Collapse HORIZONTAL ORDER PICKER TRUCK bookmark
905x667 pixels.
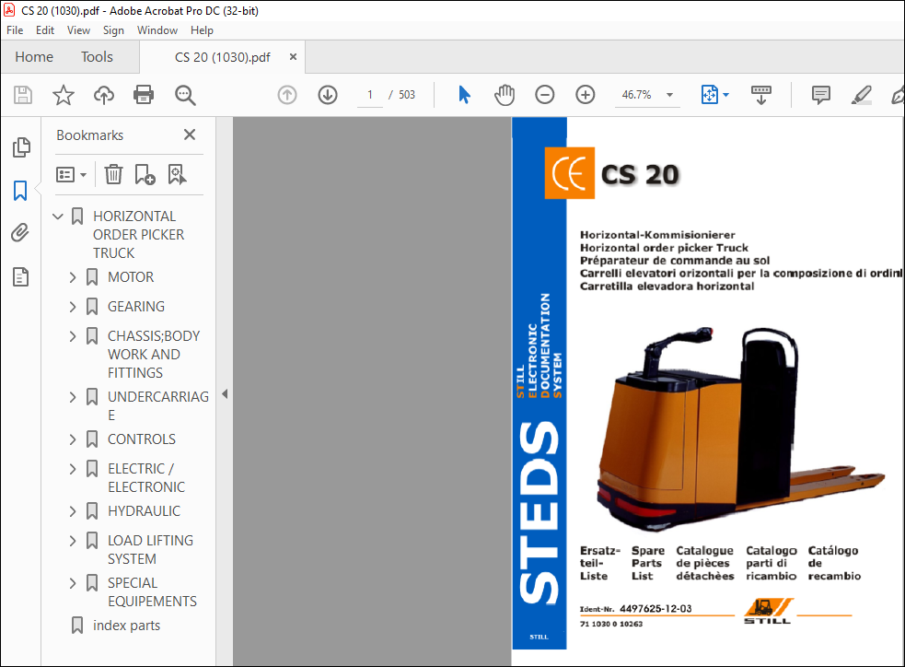58,216
